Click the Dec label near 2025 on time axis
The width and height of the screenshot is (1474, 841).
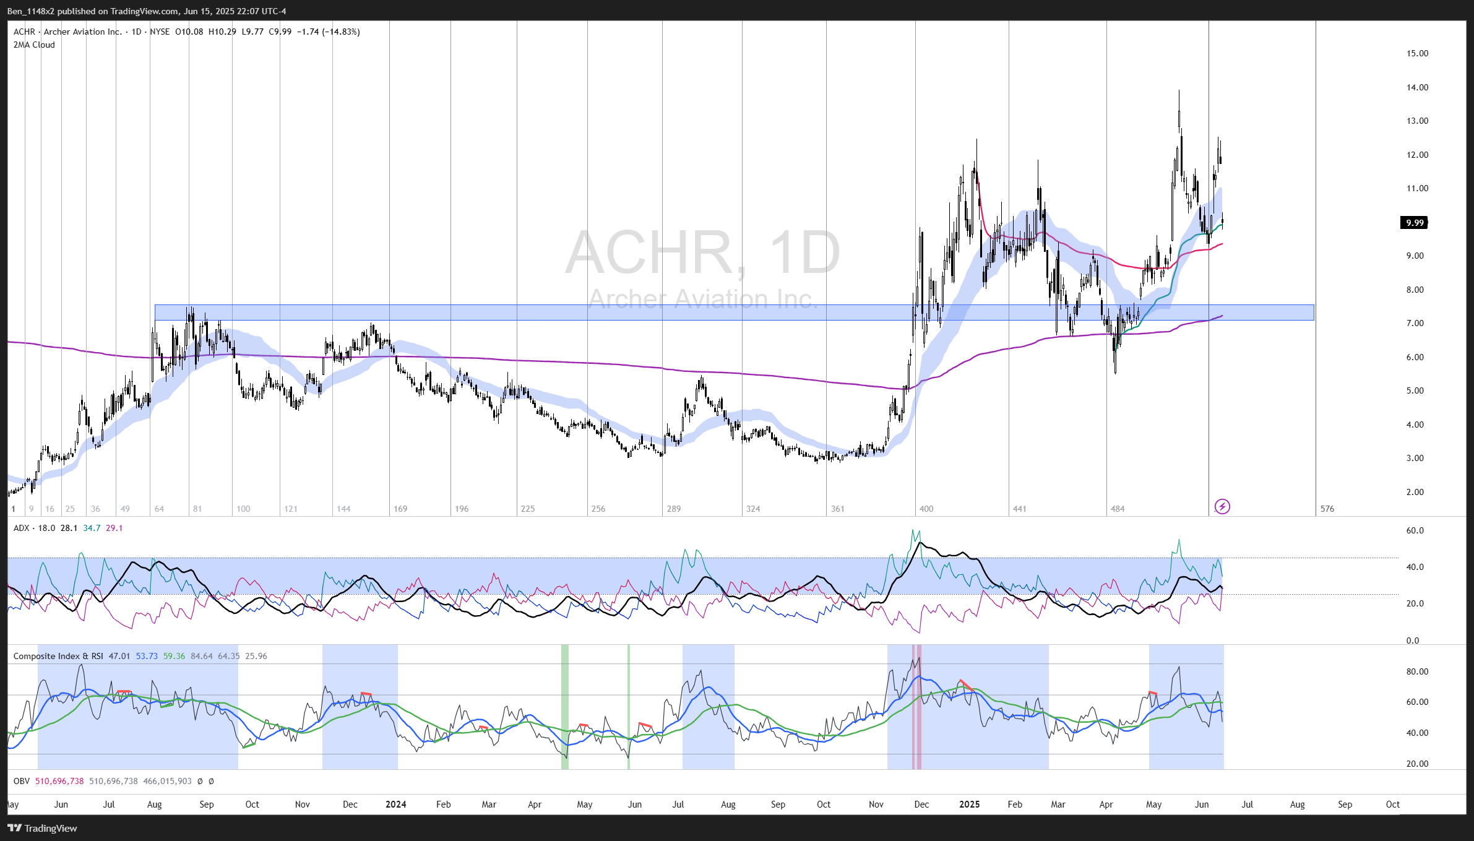coord(921,804)
